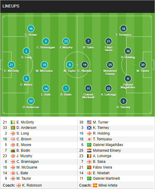This screenshot has width=155, height=189.
Task: Select the LINEUPS header
Action: pos(11,6)
